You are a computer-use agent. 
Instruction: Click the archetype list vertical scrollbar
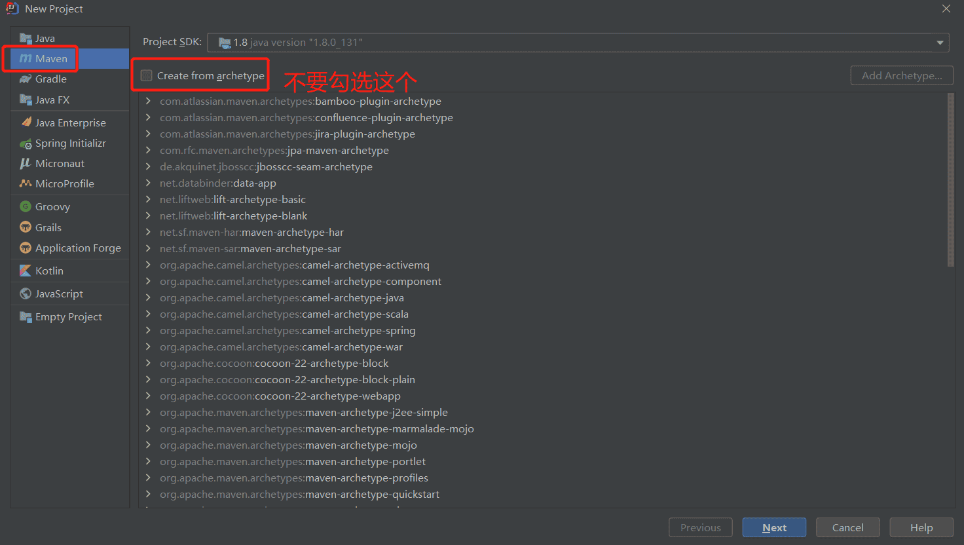tap(951, 180)
